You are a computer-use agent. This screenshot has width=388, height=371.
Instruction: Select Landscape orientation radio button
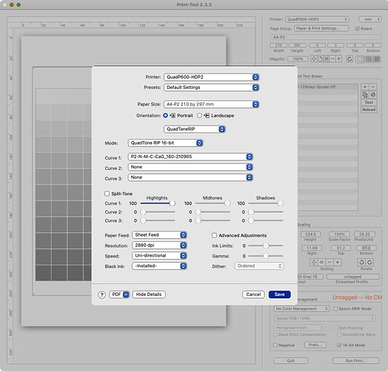point(199,116)
